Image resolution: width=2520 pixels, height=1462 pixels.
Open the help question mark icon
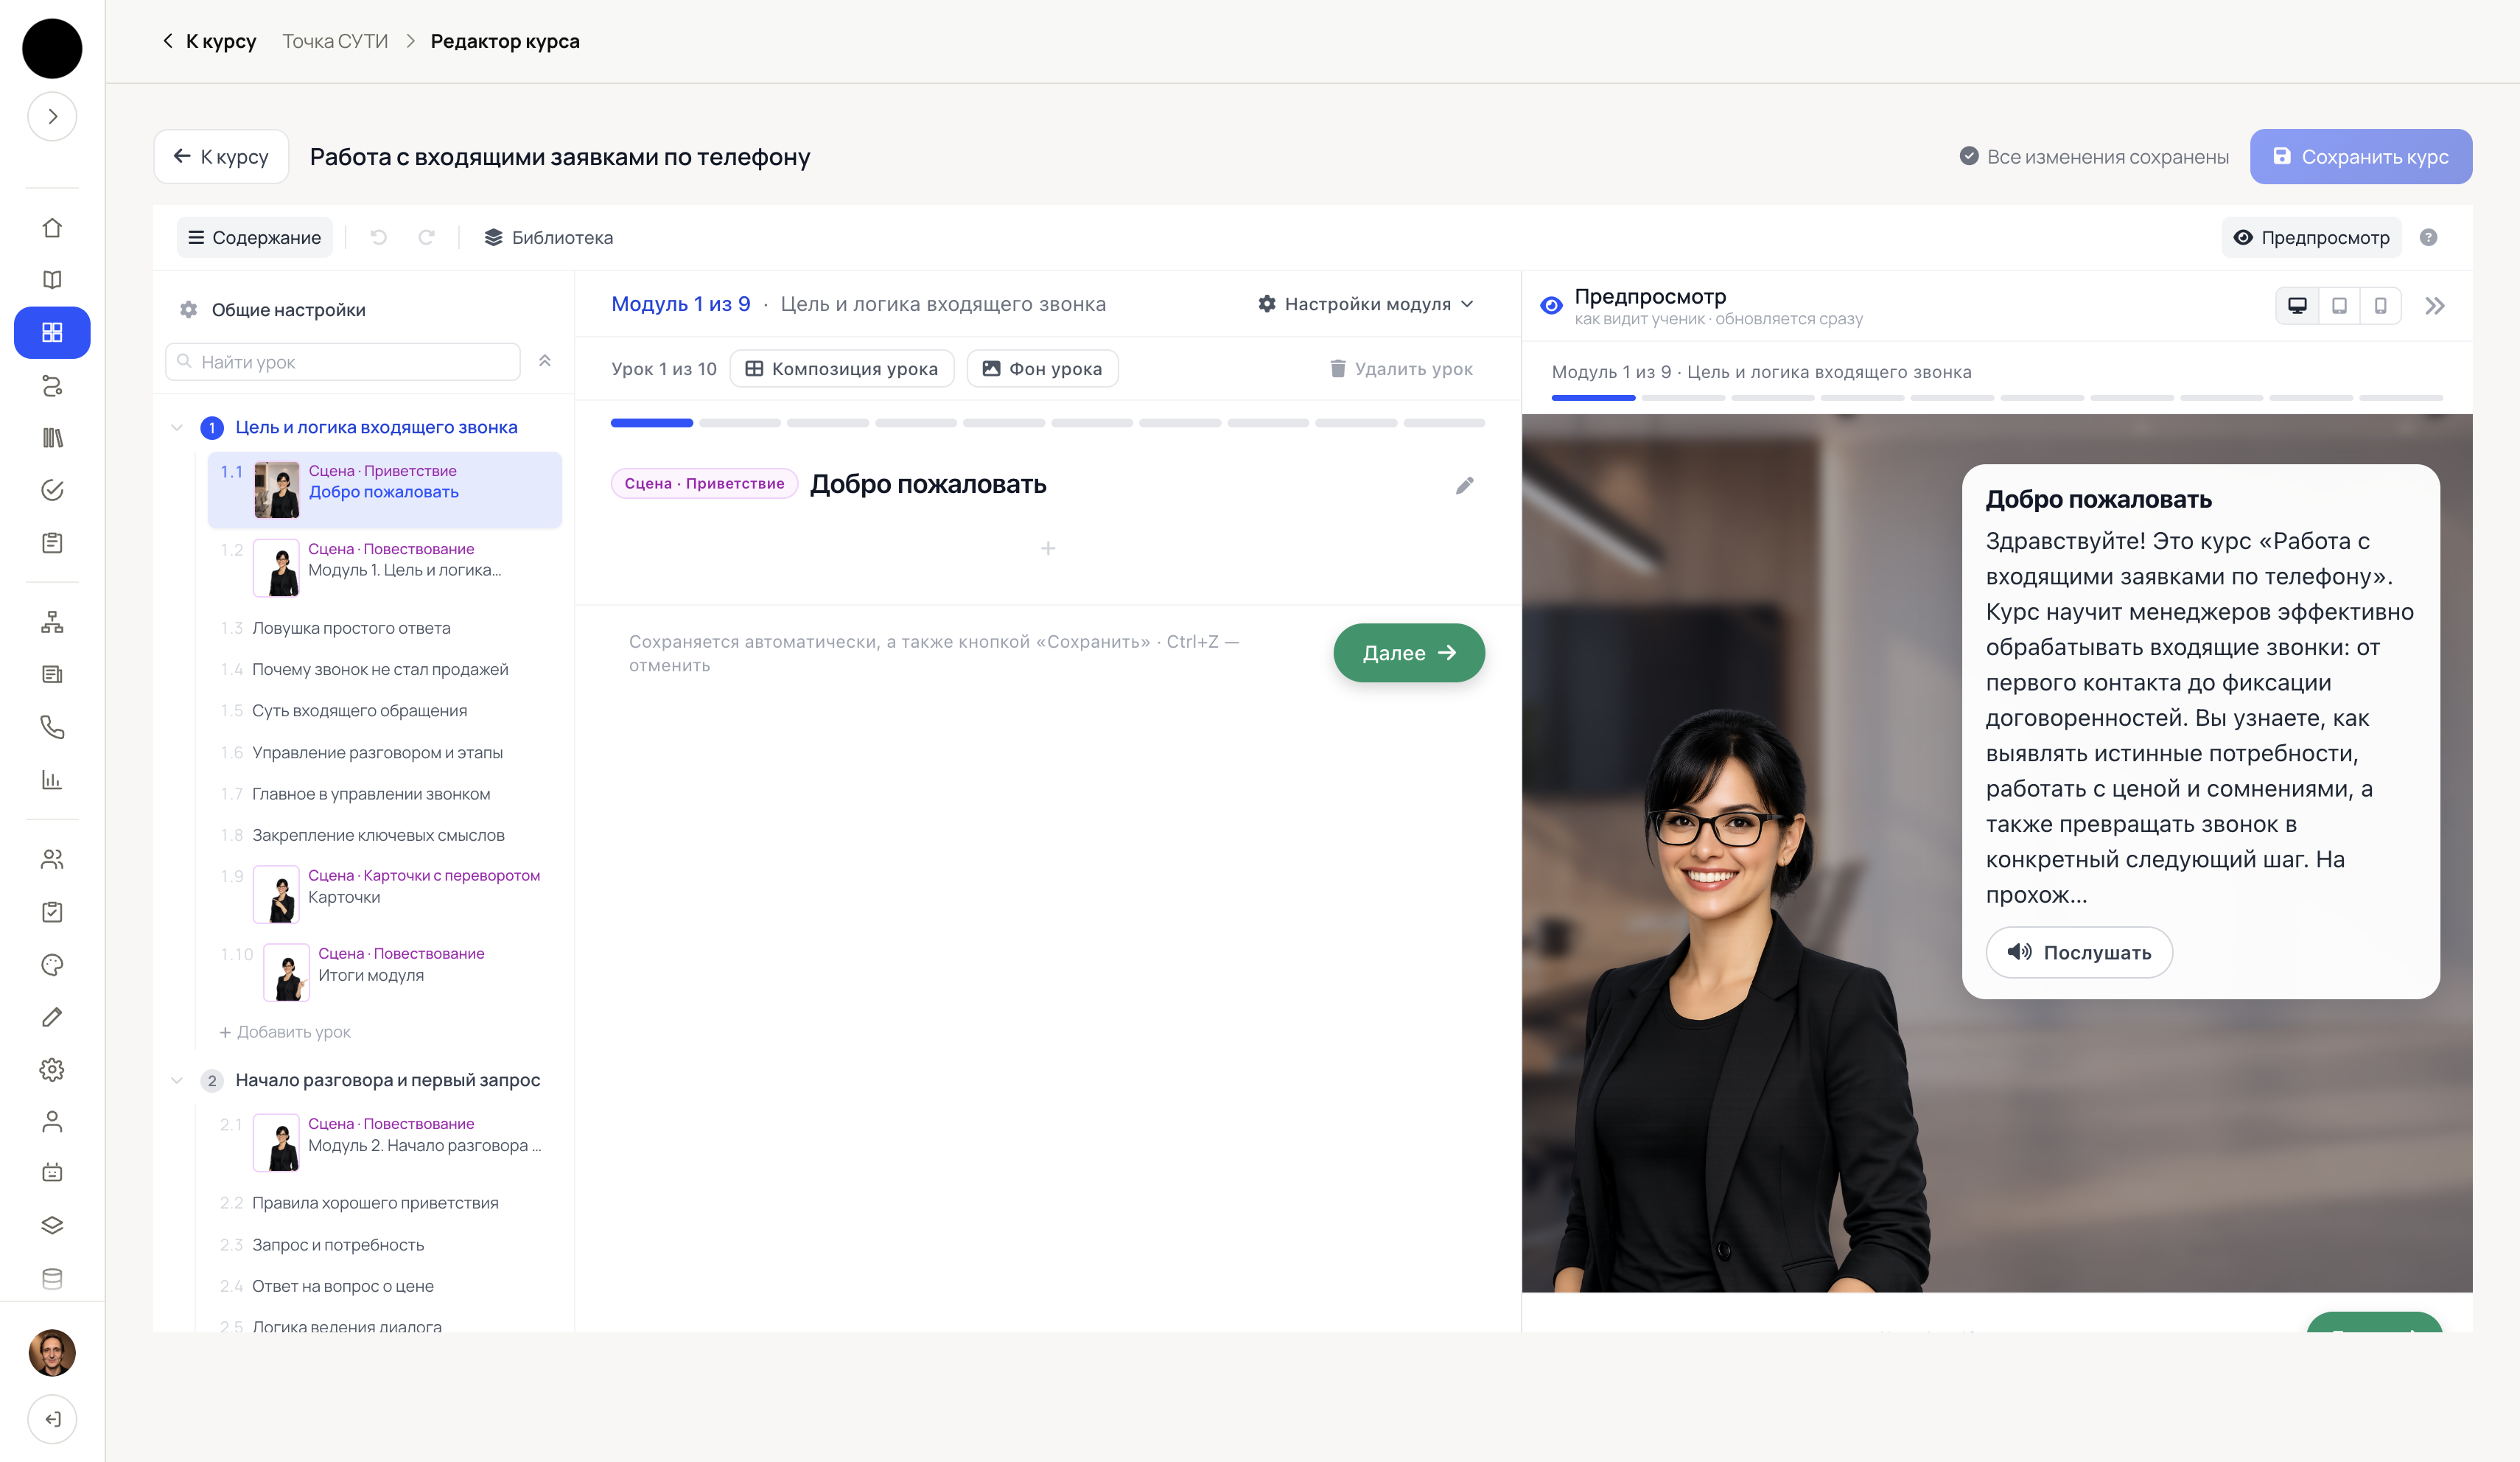2428,237
